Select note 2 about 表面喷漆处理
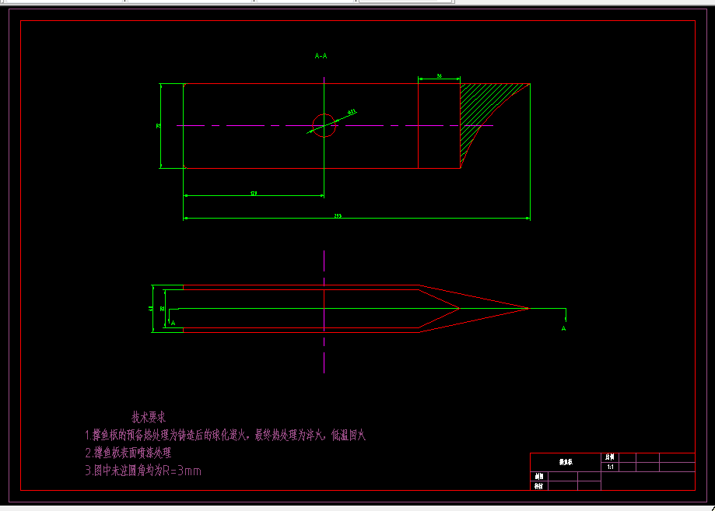The width and height of the screenshot is (715, 511). [x=128, y=453]
